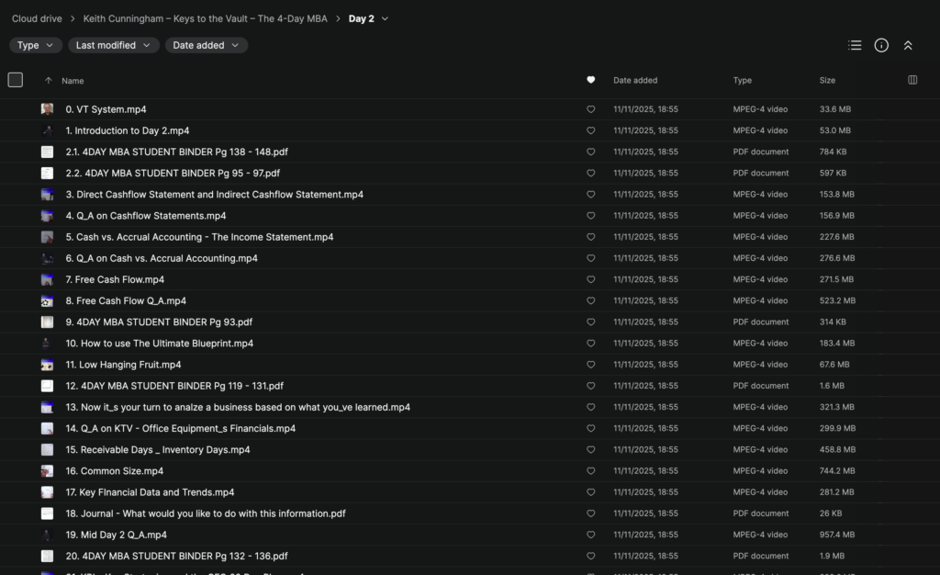
Task: Go to Cloud drive breadcrumb
Action: click(x=38, y=18)
